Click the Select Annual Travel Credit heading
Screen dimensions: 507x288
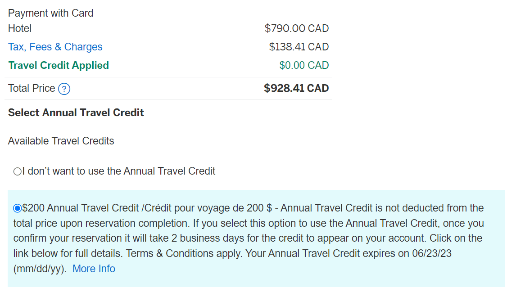(76, 112)
